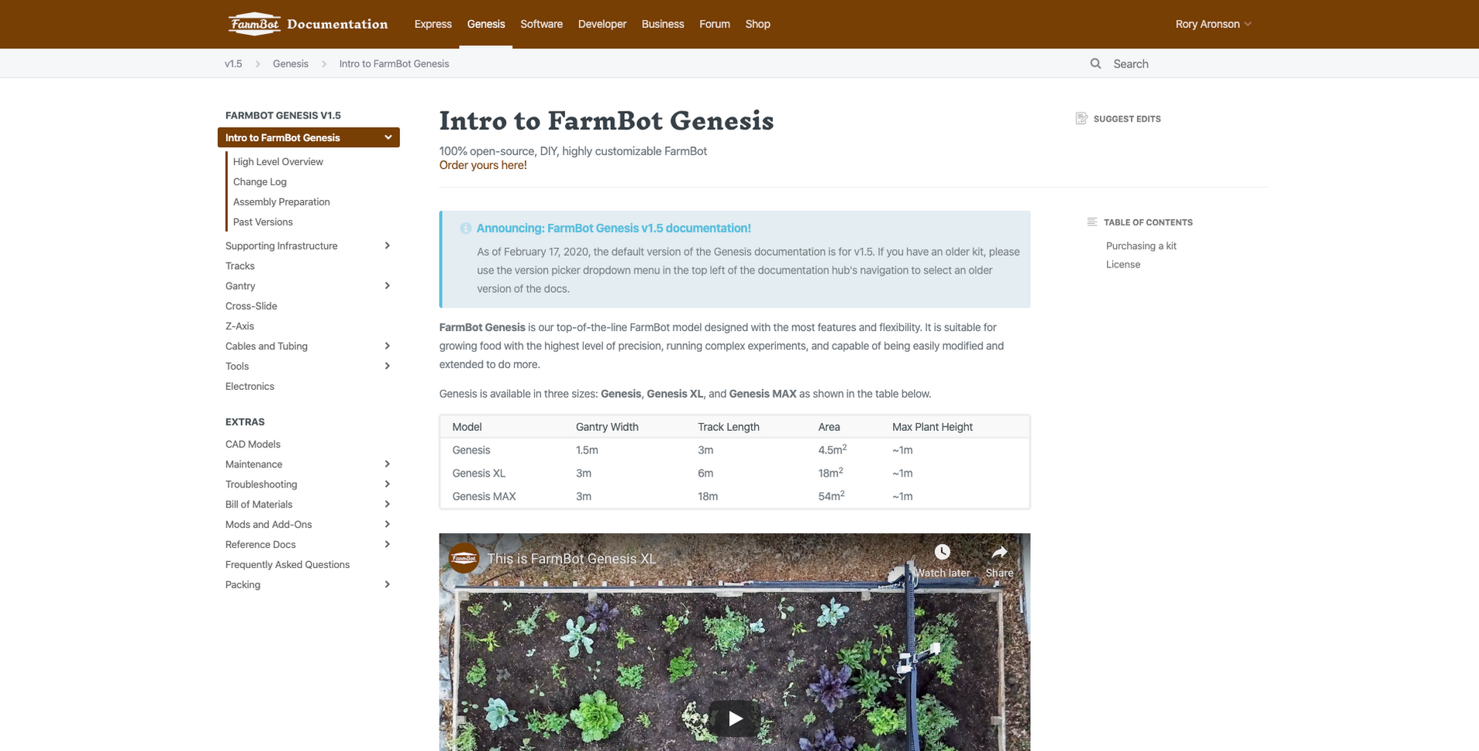Click the Suggest Edits pencil icon
The height and width of the screenshot is (751, 1479).
tap(1081, 118)
